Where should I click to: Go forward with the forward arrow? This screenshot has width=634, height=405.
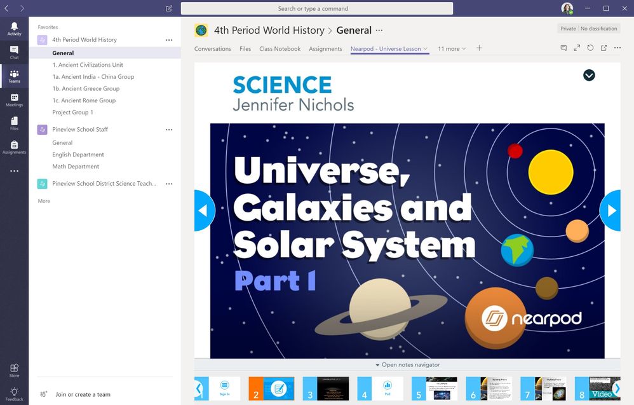tap(22, 8)
